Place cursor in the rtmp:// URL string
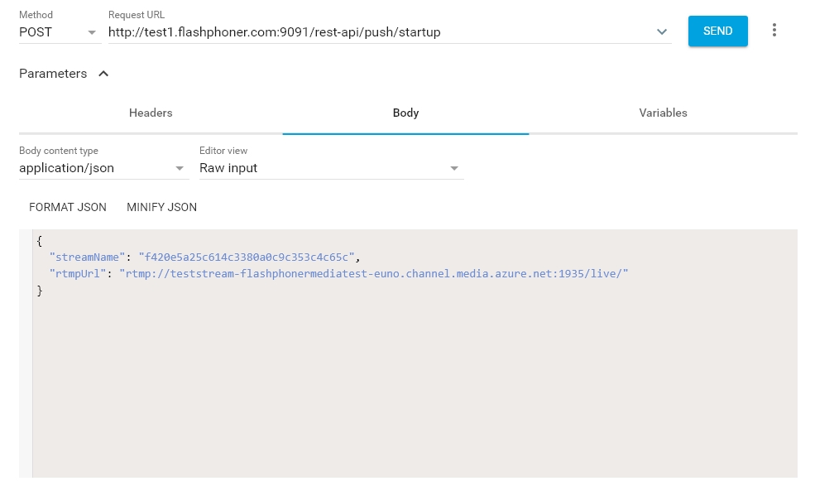815x481 pixels. pos(372,274)
